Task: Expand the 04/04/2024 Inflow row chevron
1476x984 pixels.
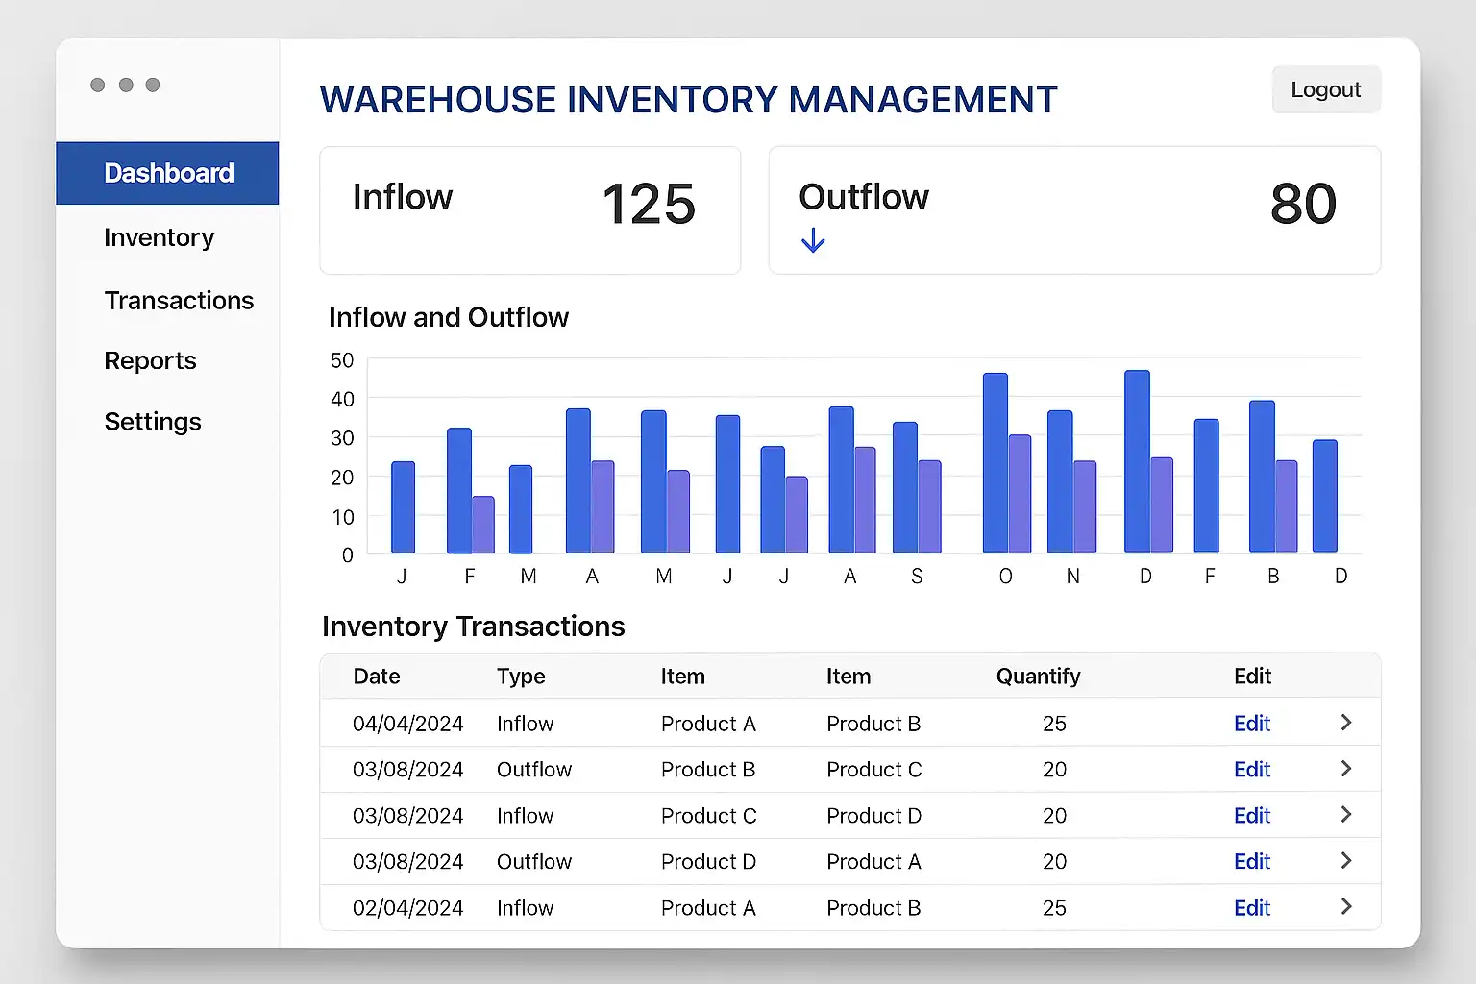Action: coord(1345,723)
